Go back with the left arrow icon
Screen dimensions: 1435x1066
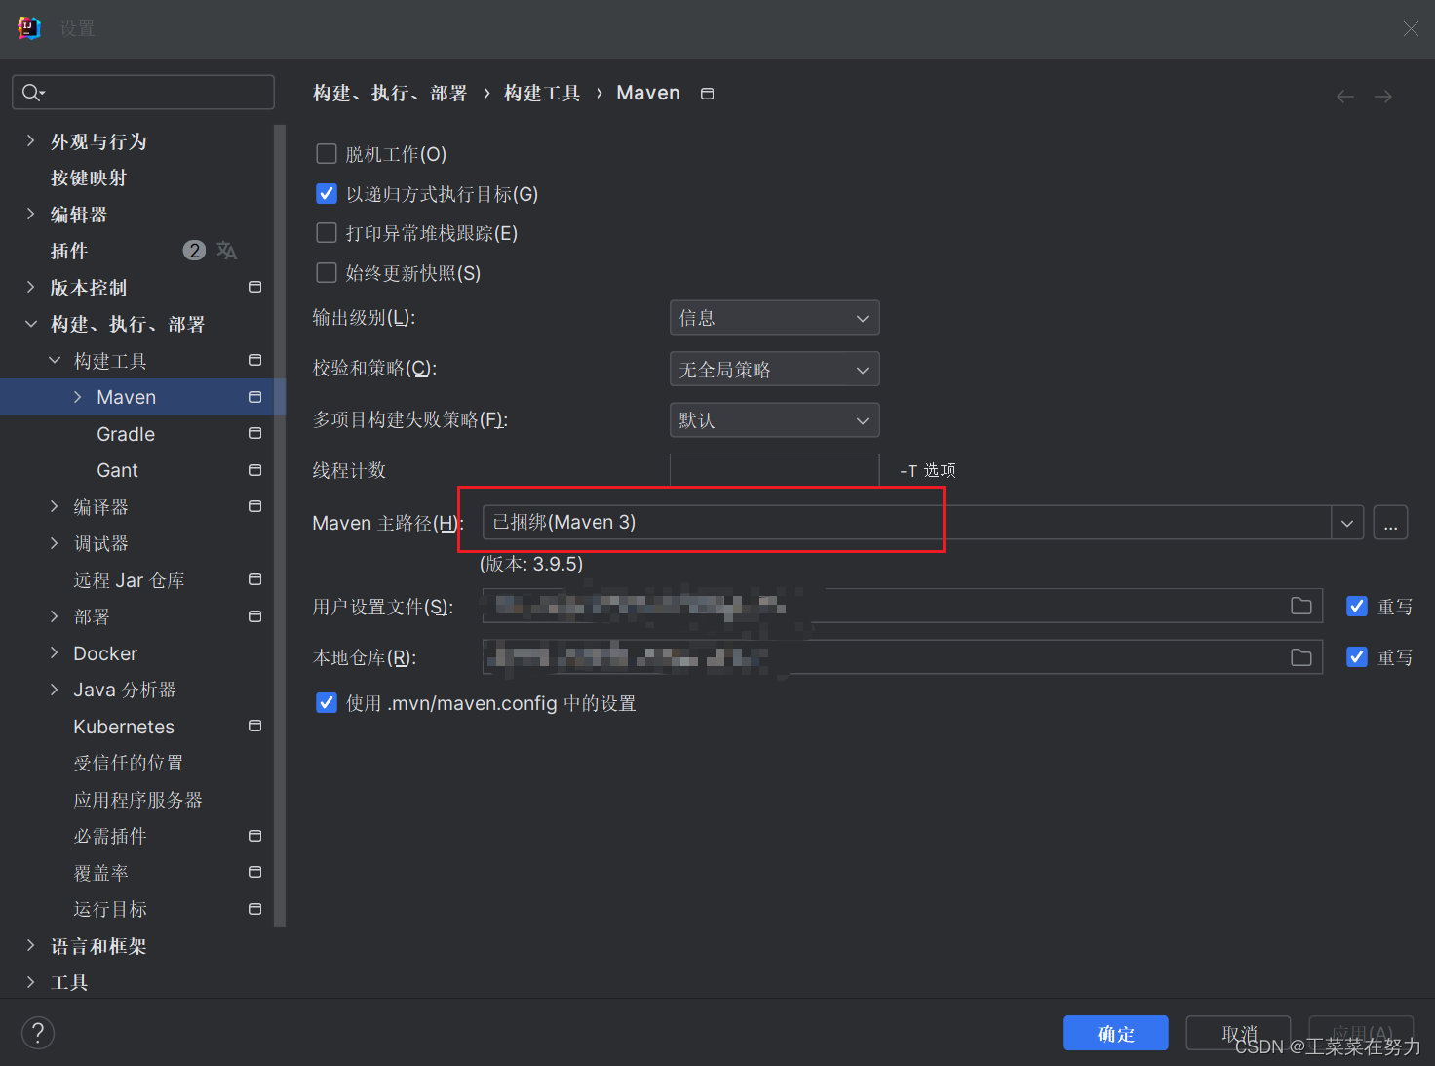[1345, 96]
